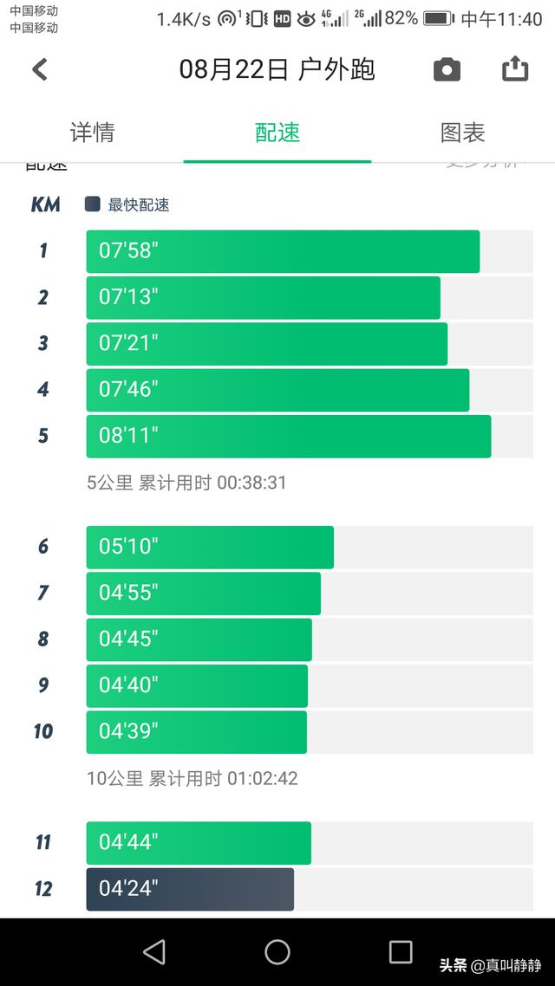Screen dimensions: 555x986
Task: Open the camera icon in header
Action: click(447, 70)
